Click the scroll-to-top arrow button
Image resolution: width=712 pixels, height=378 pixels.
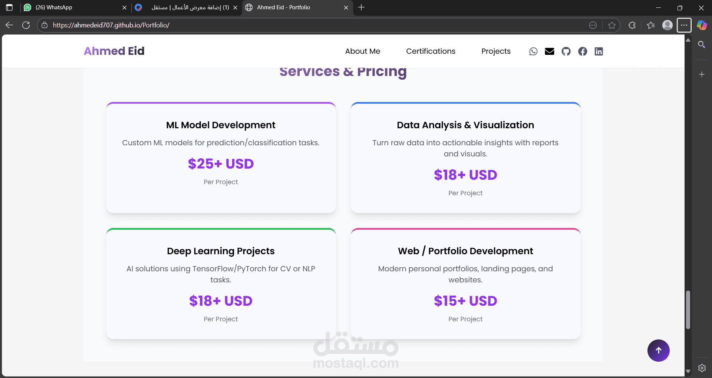(658, 351)
